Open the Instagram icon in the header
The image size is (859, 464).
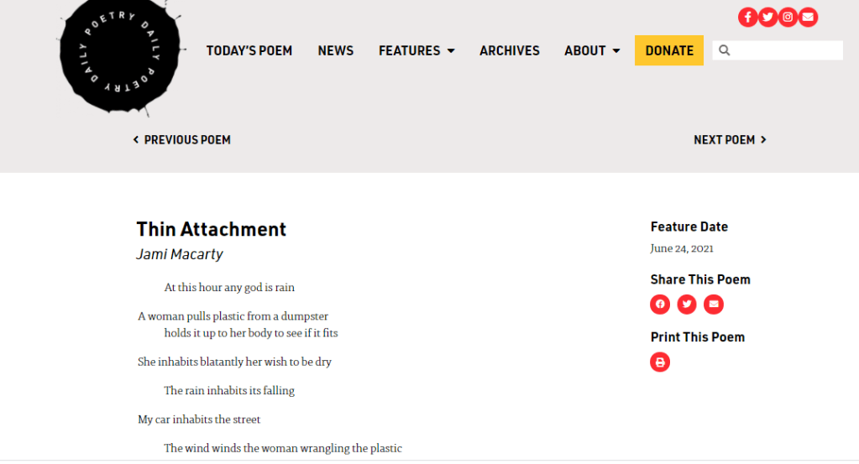[x=788, y=17]
